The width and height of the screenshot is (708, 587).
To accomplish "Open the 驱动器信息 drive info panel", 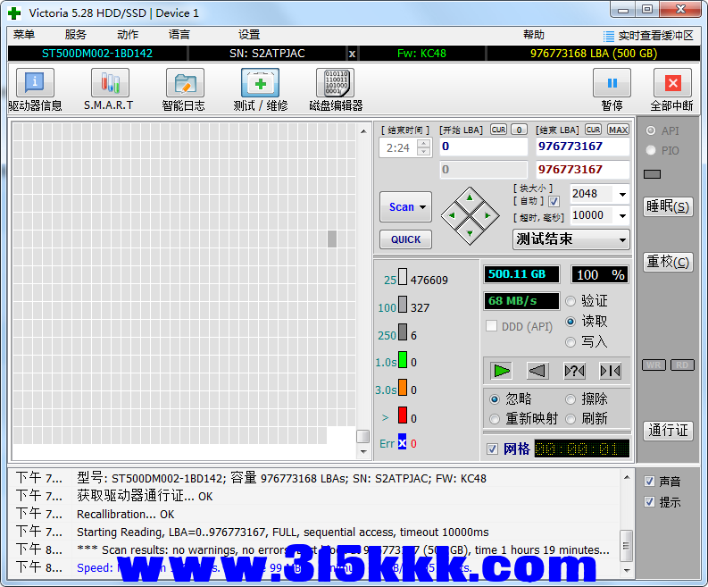I will [x=35, y=84].
